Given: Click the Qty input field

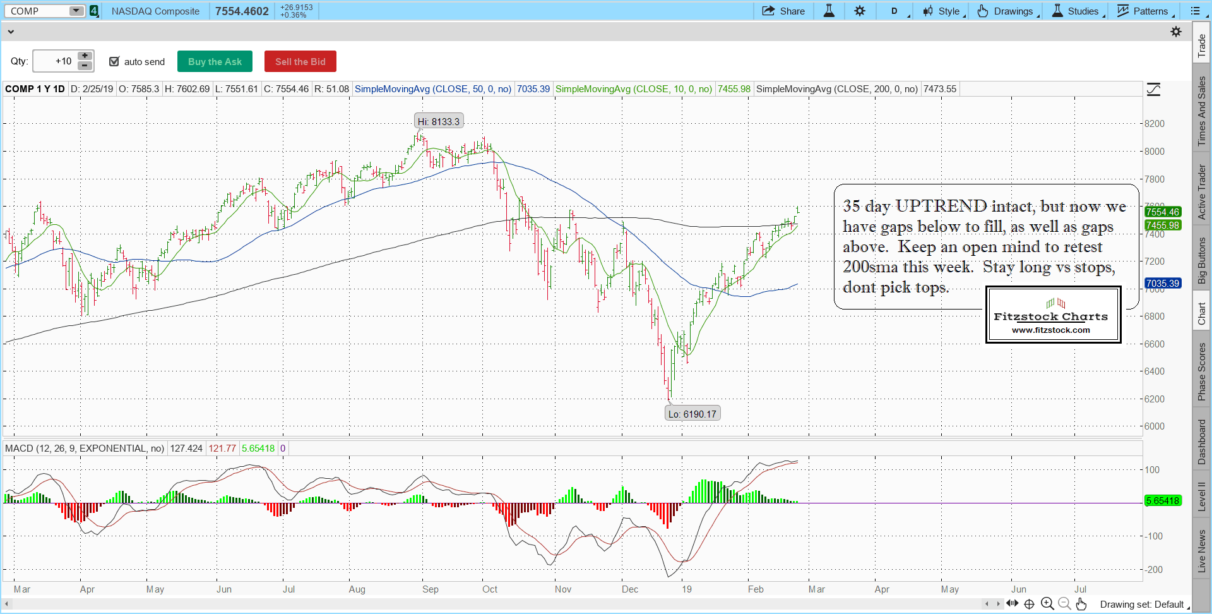Looking at the screenshot, I should click(x=55, y=61).
